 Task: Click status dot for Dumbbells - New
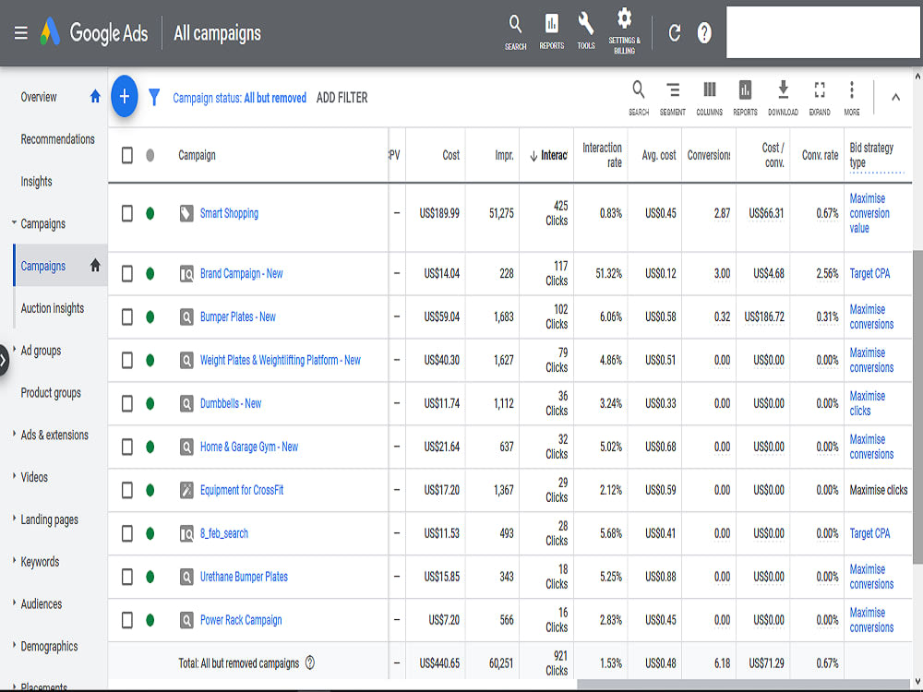point(150,403)
